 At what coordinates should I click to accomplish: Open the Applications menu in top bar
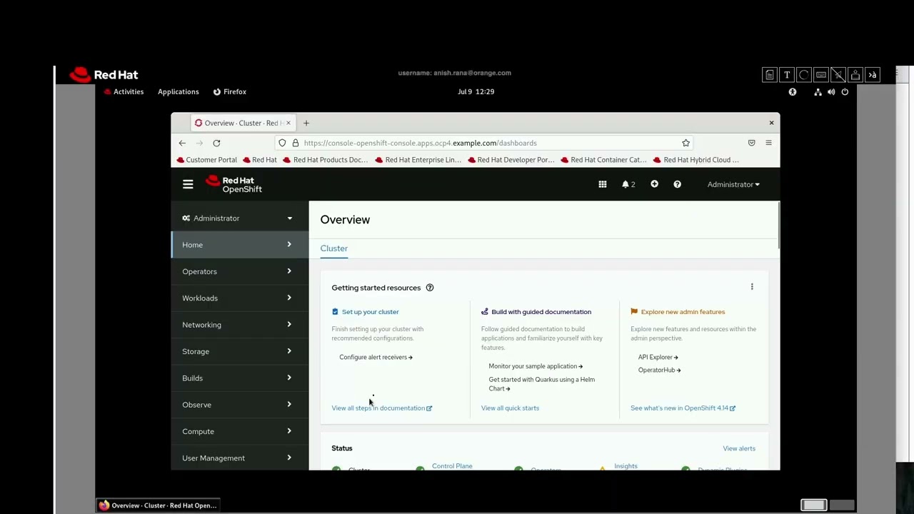[x=179, y=92]
